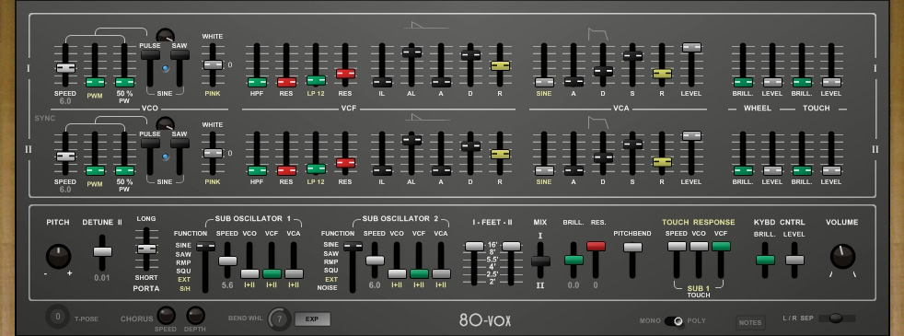Click row II VCF release (R) yellow slider
Viewport: 904px width, 336px height.
pos(500,154)
